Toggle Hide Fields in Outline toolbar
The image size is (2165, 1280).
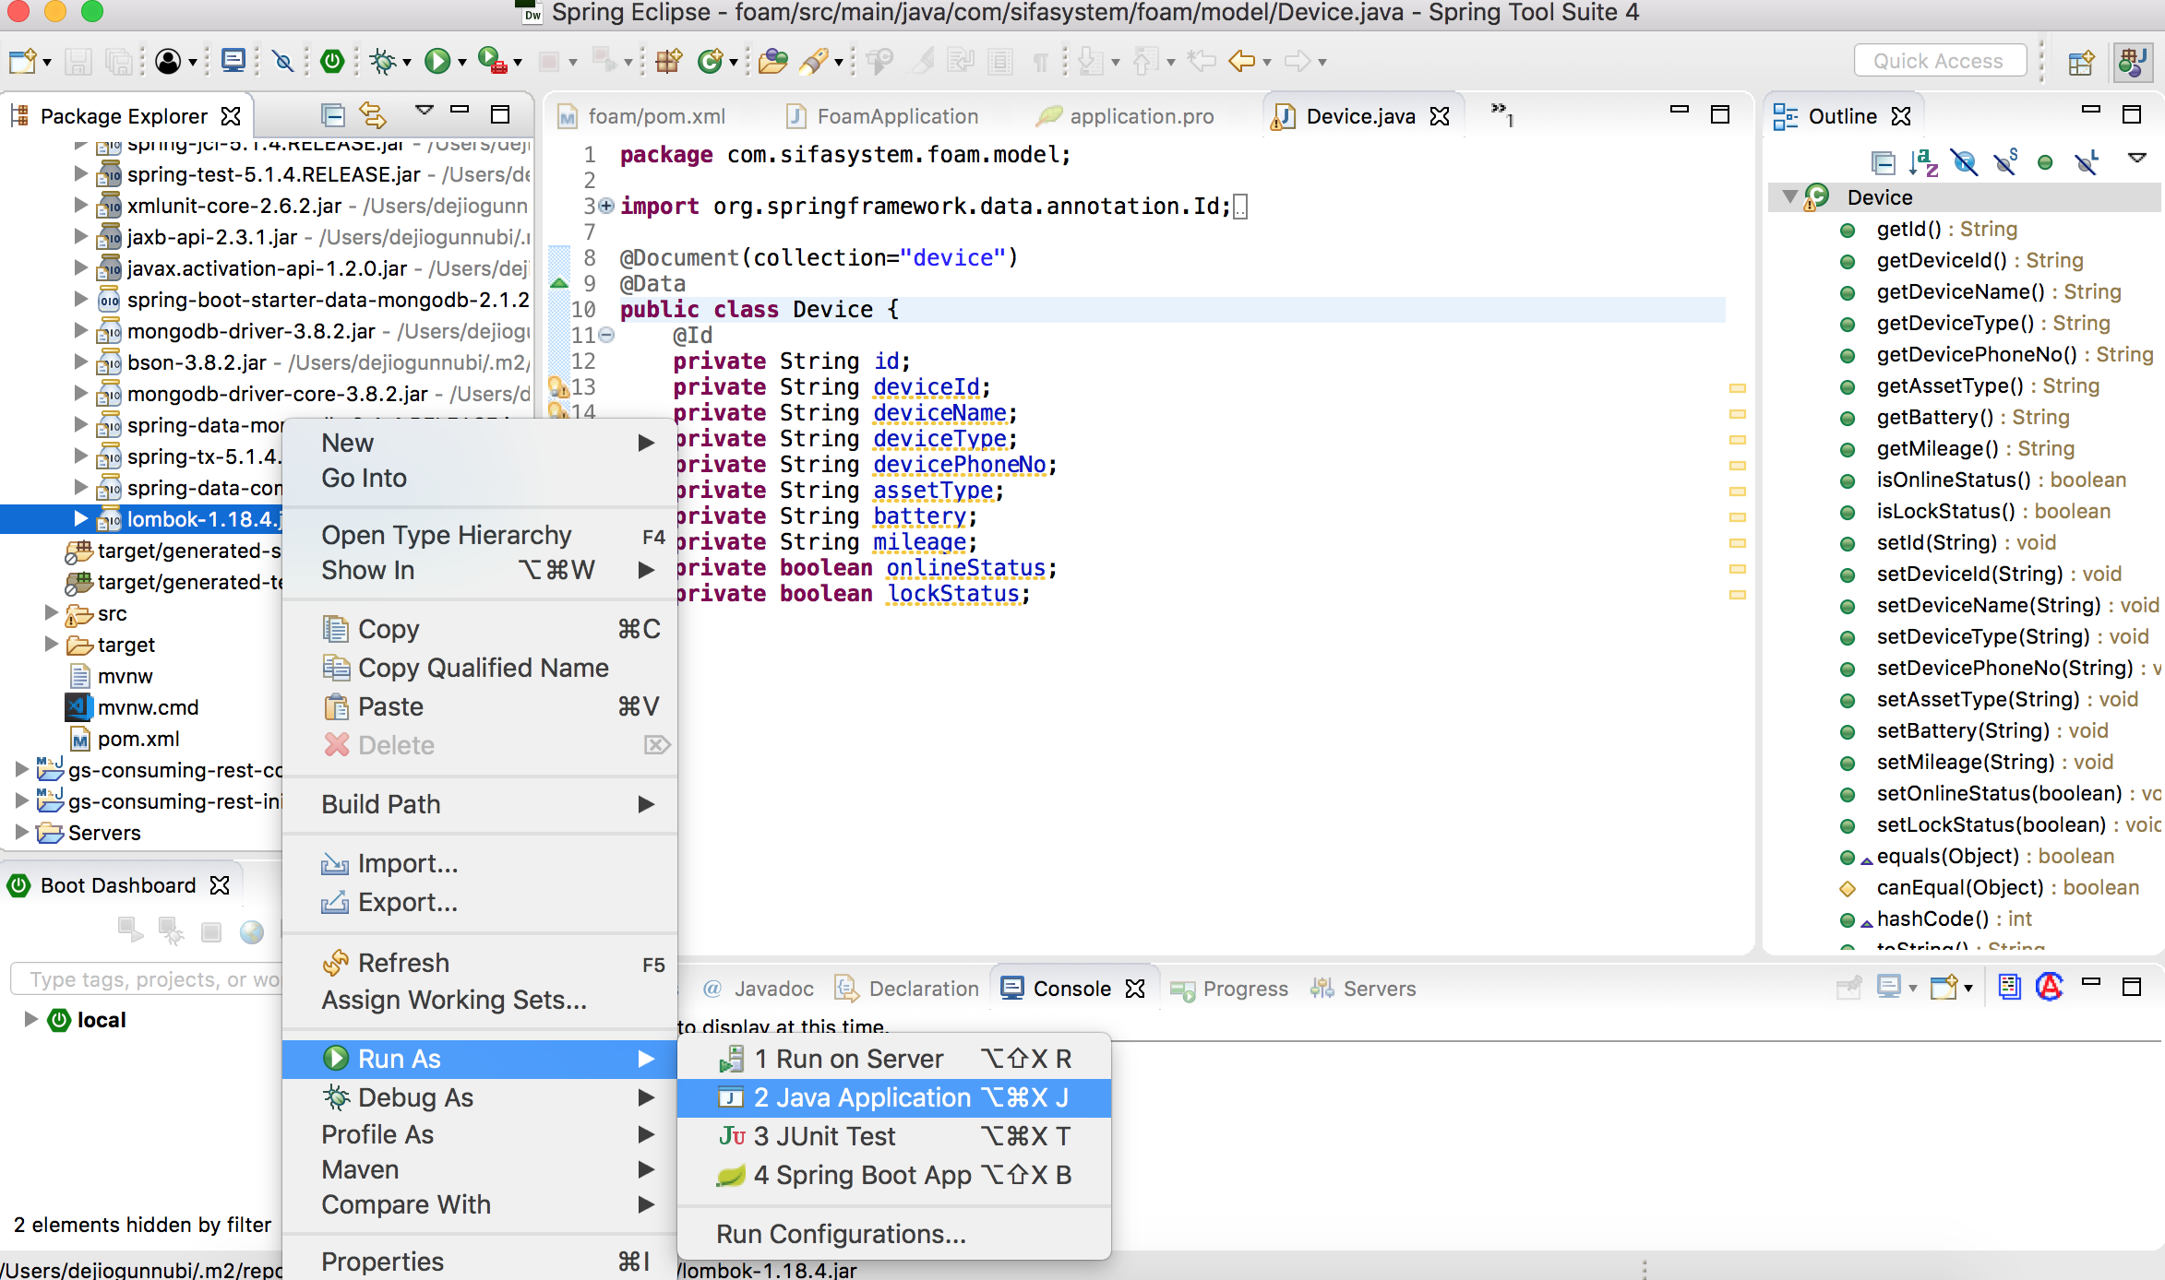pos(1965,162)
